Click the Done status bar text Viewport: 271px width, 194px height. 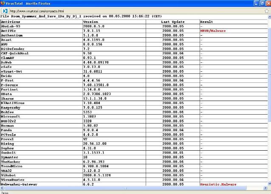5,193
